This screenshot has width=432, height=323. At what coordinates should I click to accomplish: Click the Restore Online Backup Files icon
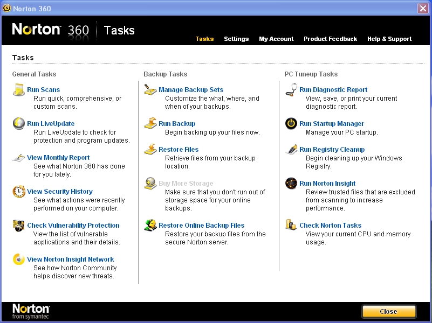(x=150, y=226)
